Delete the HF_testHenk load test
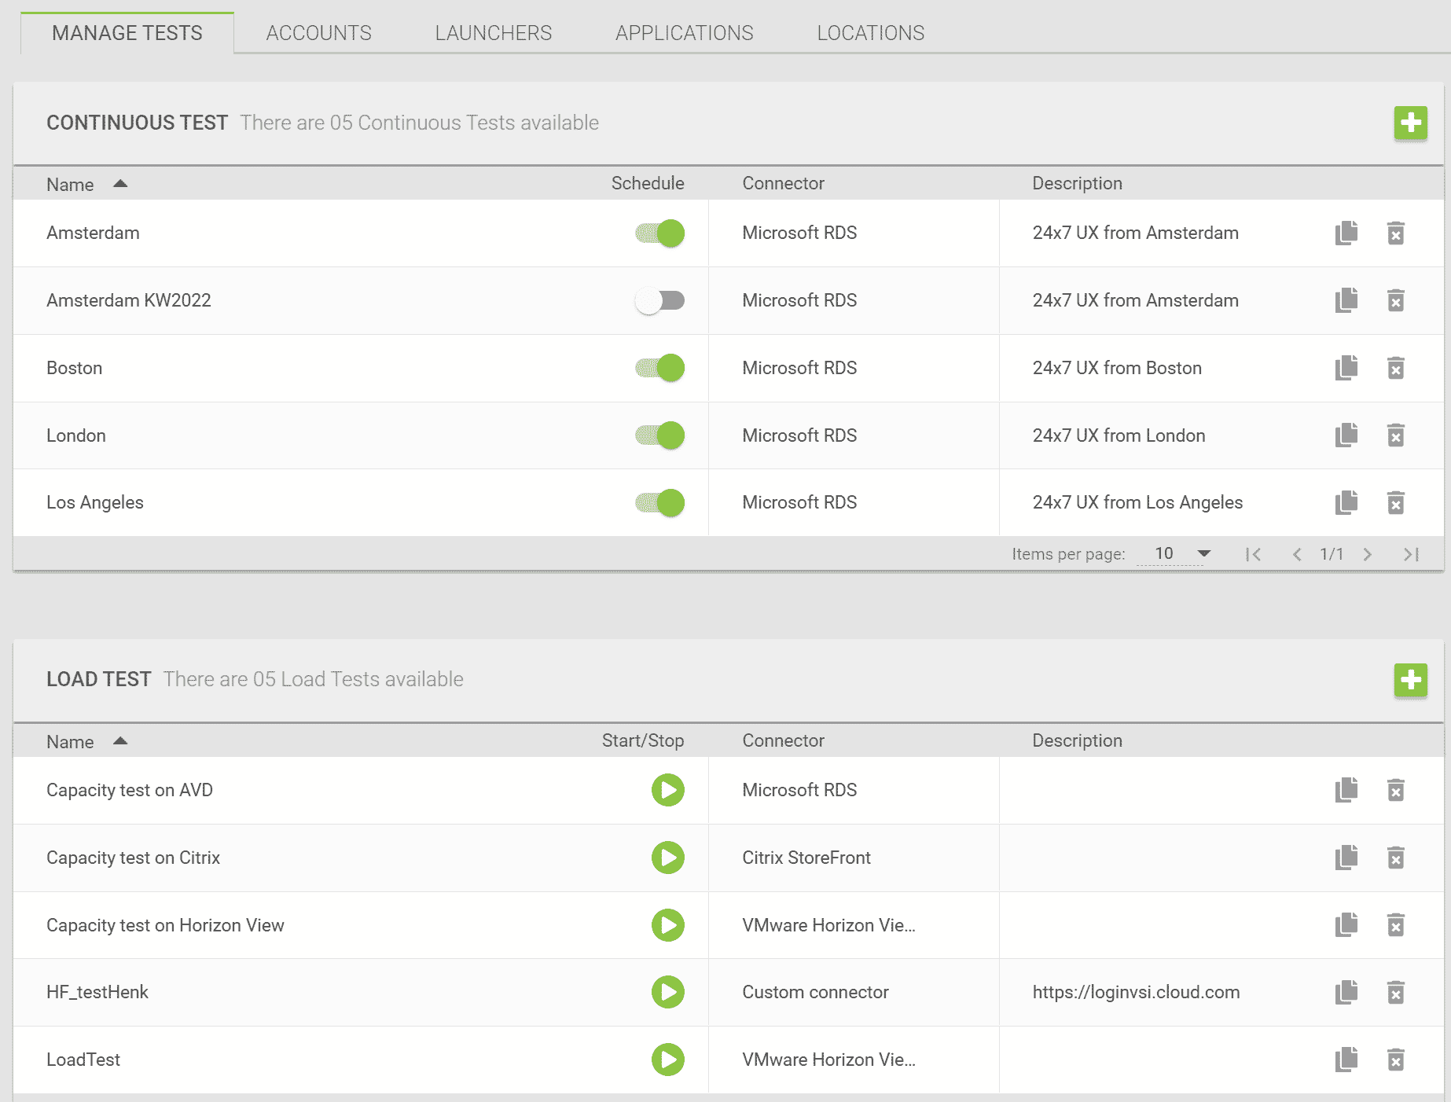The width and height of the screenshot is (1451, 1102). click(1396, 992)
